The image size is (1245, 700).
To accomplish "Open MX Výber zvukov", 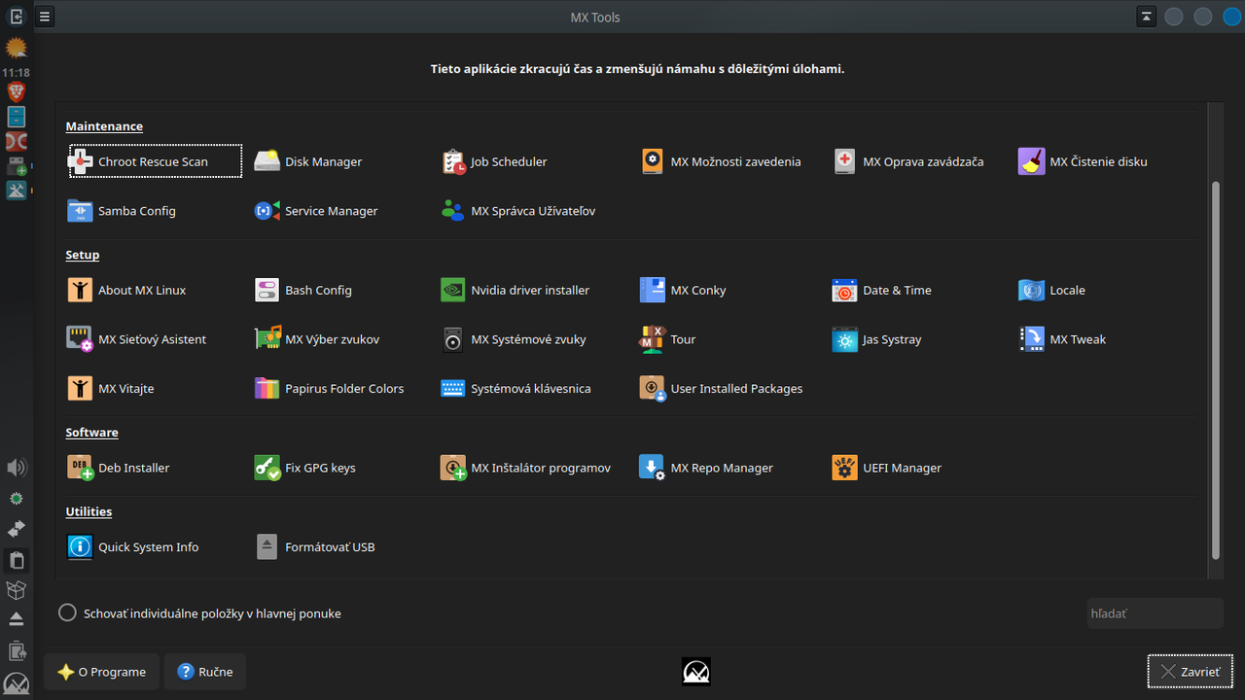I will click(317, 339).
